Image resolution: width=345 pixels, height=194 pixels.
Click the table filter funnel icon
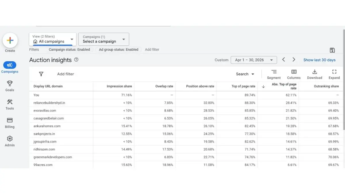(x=41, y=74)
